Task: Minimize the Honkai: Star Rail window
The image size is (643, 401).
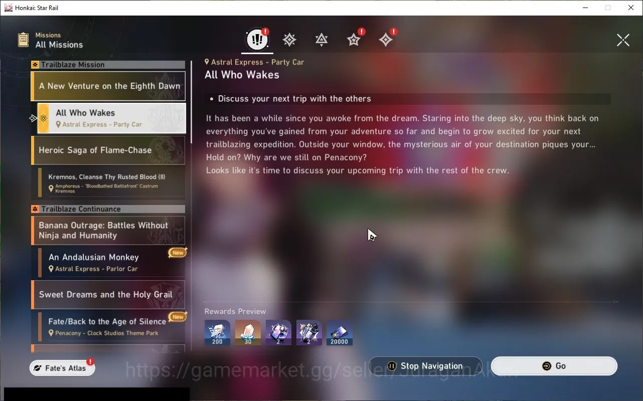Action: point(585,8)
